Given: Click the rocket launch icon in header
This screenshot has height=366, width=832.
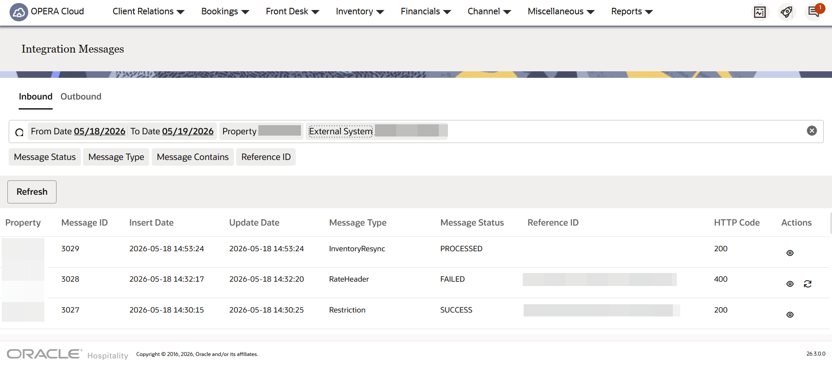Looking at the screenshot, I should tap(786, 12).
